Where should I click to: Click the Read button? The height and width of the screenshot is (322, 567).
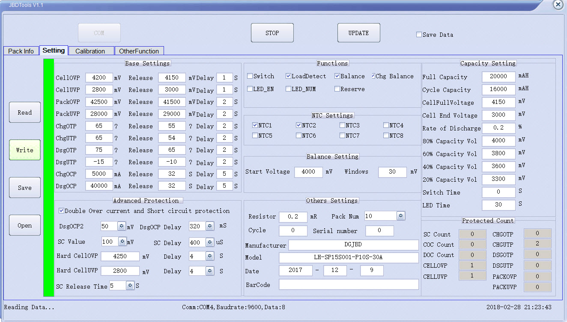click(25, 112)
